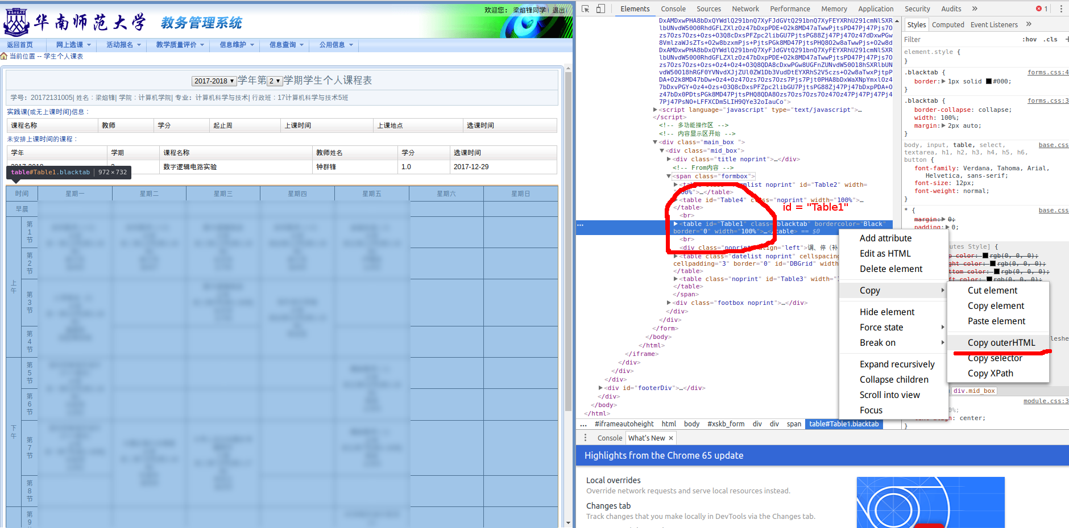The image size is (1069, 528).
Task: Open the forms.css:4 stylesheet link
Action: (x=1048, y=72)
